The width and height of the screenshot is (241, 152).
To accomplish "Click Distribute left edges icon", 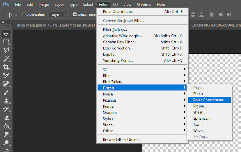I will [x=212, y=15].
